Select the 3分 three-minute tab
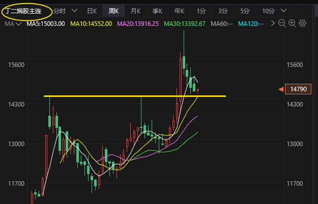 coord(223,11)
